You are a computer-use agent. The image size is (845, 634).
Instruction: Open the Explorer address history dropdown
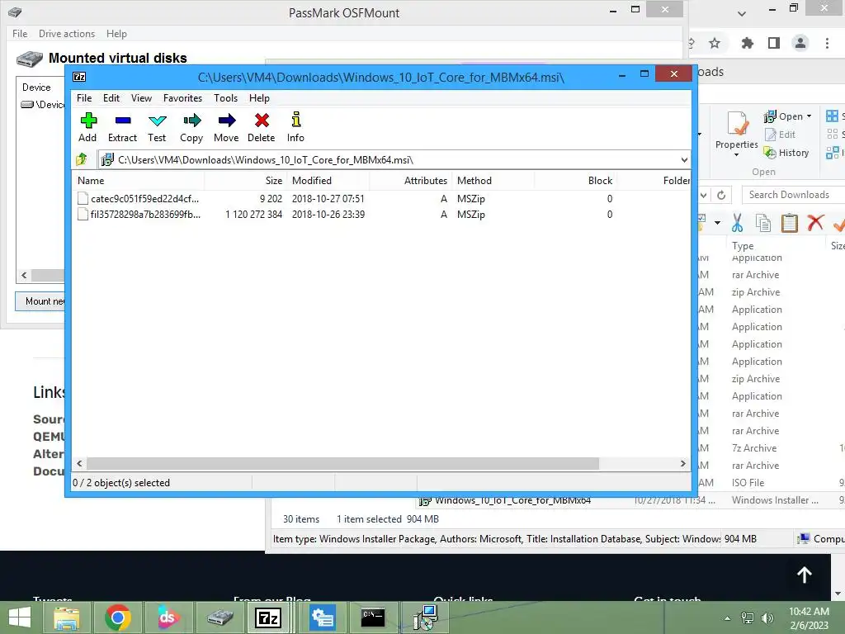tap(704, 195)
